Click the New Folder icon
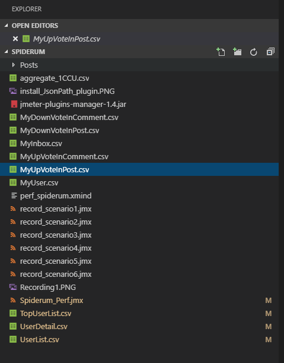This screenshot has height=363, width=284. (237, 52)
